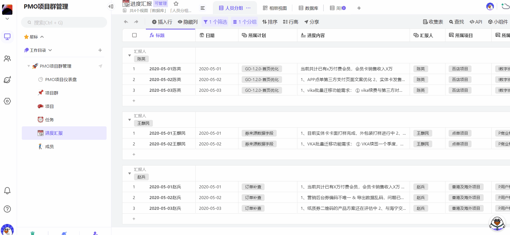This screenshot has height=235, width=510.
Task: Collapse the left sidebar panel
Action: coord(111,6)
